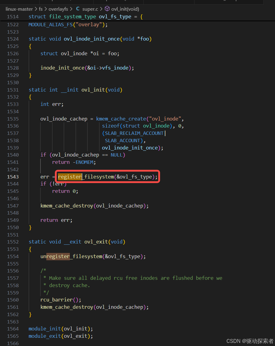The image size is (275, 346).
Task: Expand chevron after linux-master breadcrumb
Action: [x=36, y=9]
